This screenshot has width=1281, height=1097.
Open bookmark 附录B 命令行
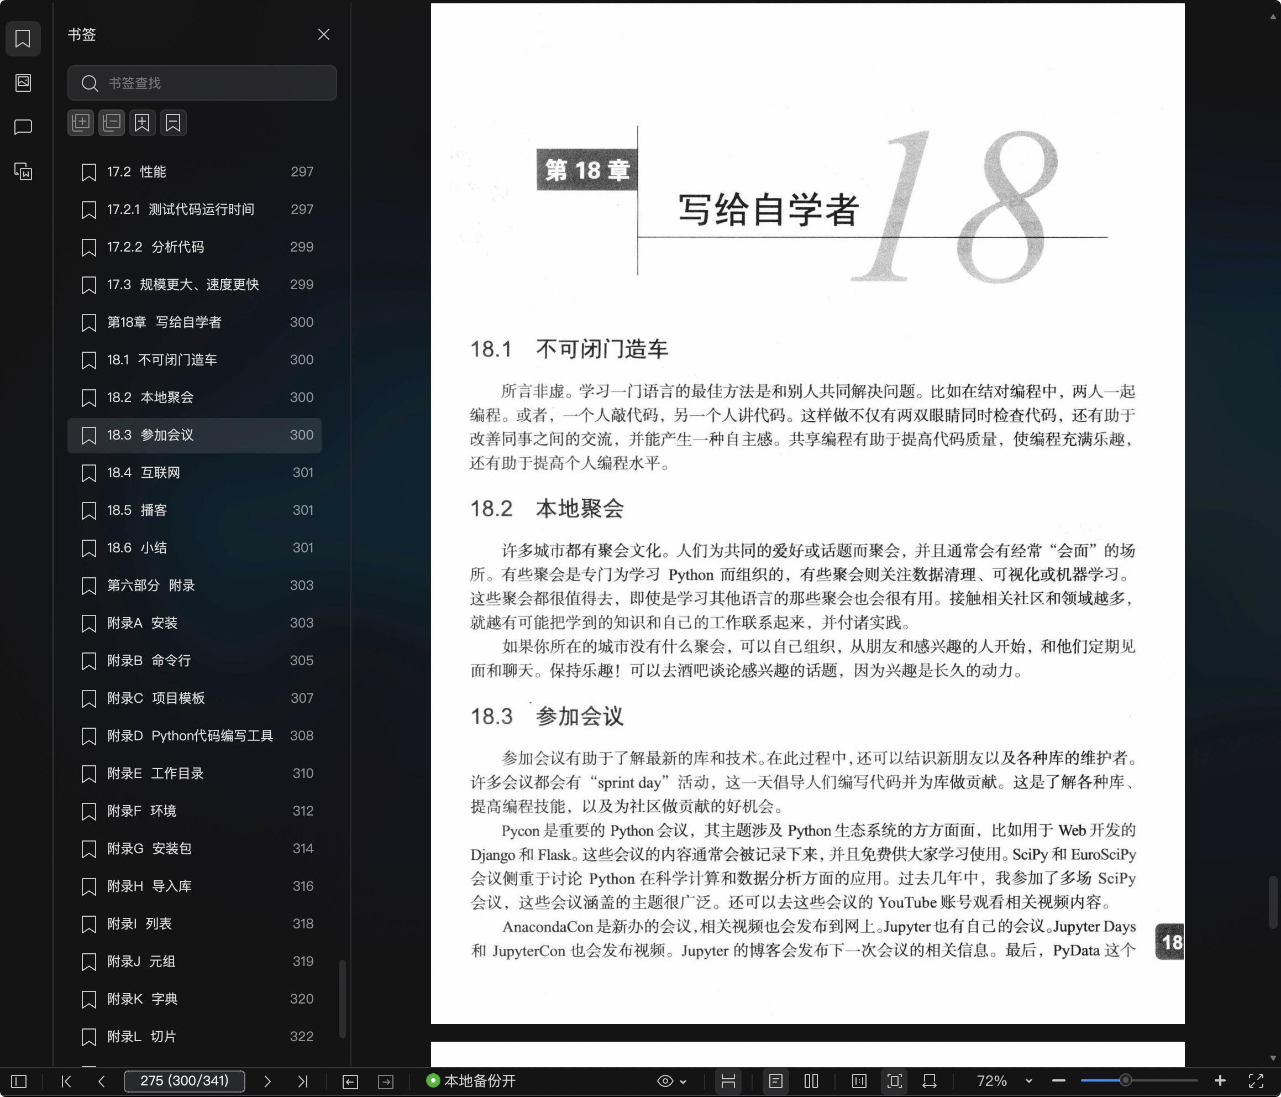click(x=194, y=661)
